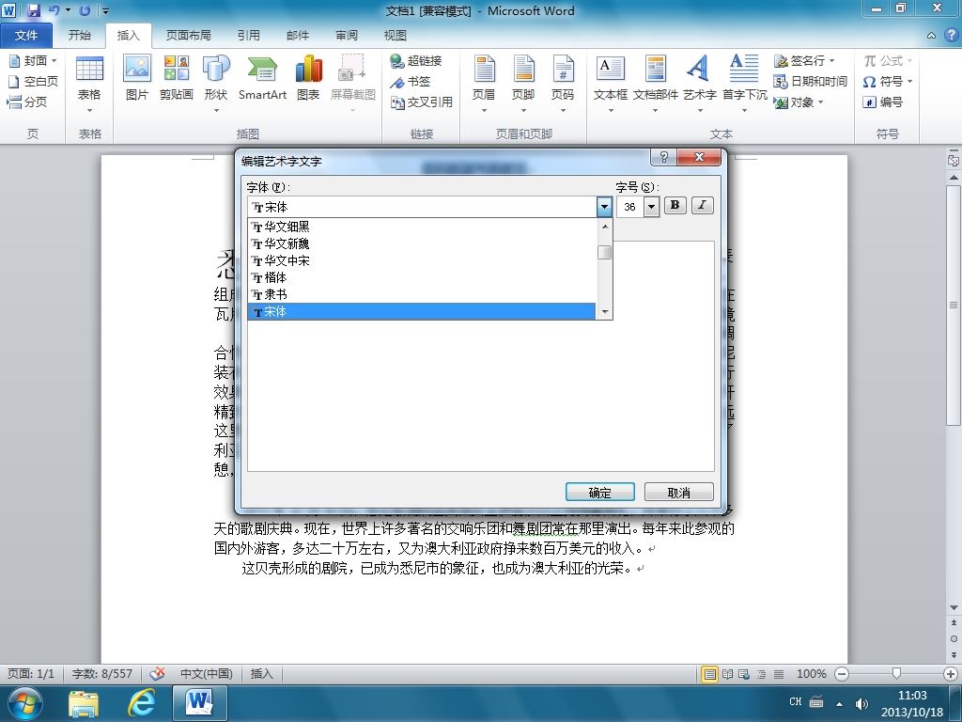The height and width of the screenshot is (722, 962).
Task: Toggle bold in WordArt dialog
Action: click(x=675, y=205)
